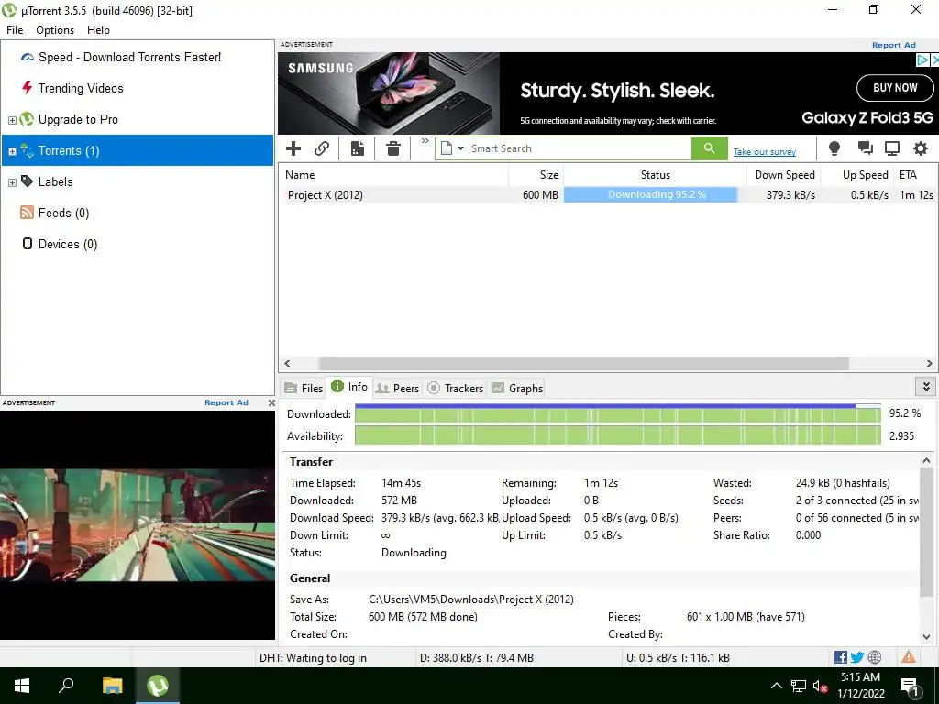Click the remote monitor icon in toolbar
Viewport: 939px width, 704px height.
click(x=892, y=148)
